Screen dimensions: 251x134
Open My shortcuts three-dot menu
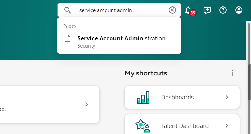point(232,73)
